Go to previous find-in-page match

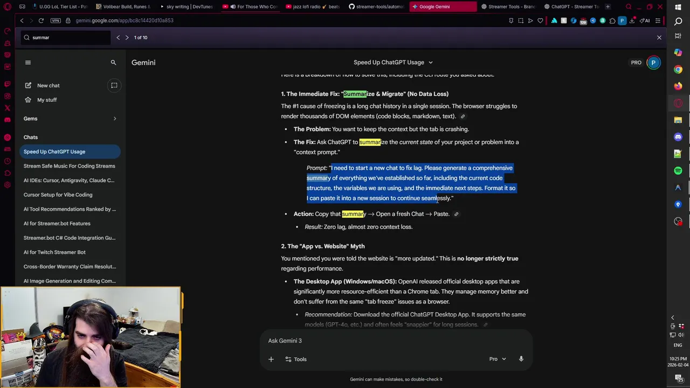(x=118, y=38)
